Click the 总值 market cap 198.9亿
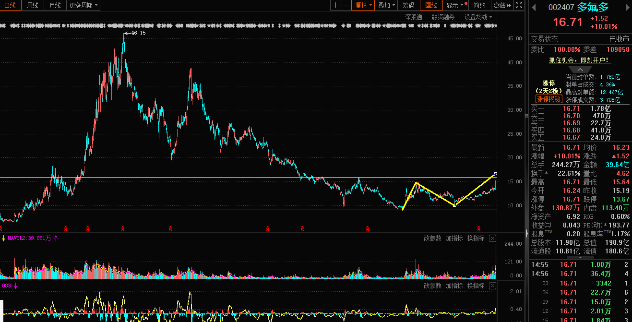This screenshot has height=322, width=632. 617,242
